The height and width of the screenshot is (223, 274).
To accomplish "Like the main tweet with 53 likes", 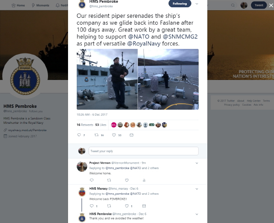I will (x=114, y=135).
